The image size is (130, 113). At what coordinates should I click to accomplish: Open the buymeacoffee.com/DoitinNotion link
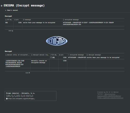(x=109, y=96)
